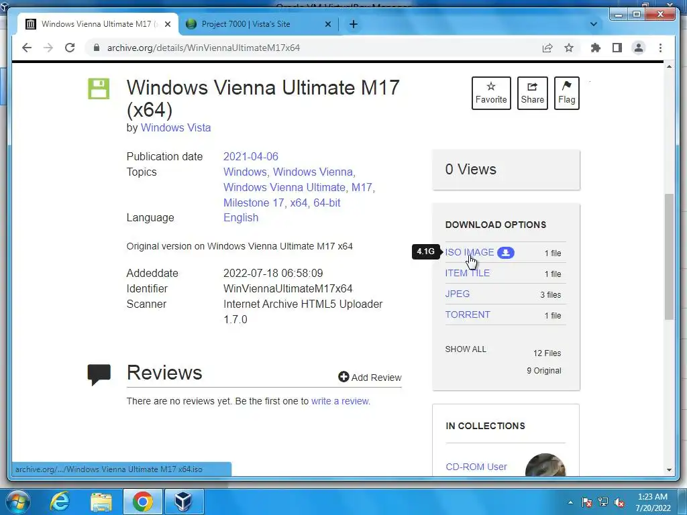Launch Internet Explorer from taskbar
This screenshot has width=687, height=515.
pyautogui.click(x=60, y=502)
